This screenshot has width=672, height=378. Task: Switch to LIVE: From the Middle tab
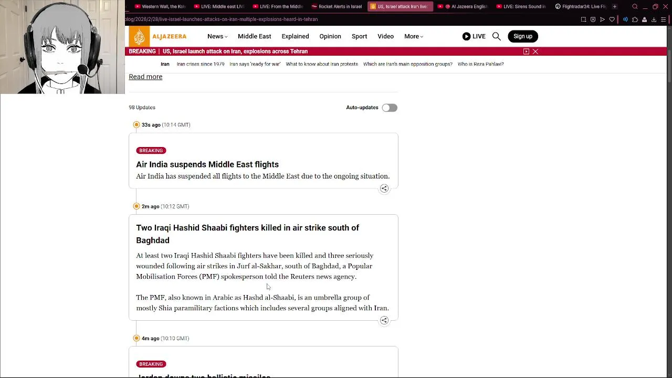(x=278, y=6)
